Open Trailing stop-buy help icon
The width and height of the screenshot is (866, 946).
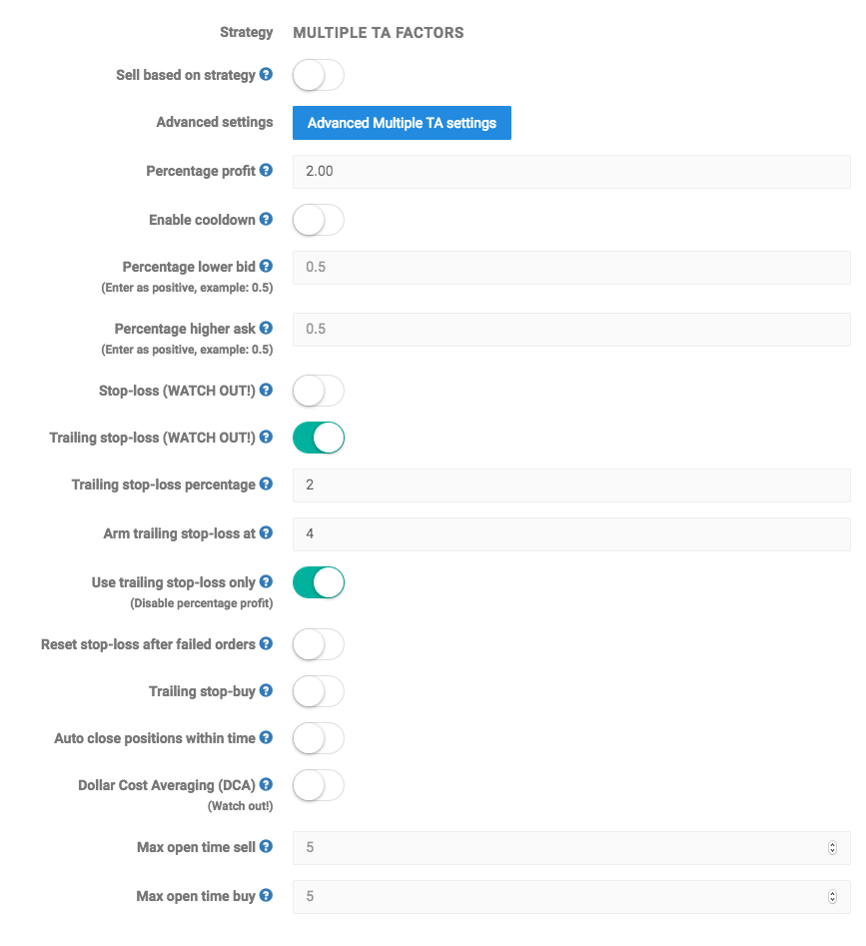[266, 690]
